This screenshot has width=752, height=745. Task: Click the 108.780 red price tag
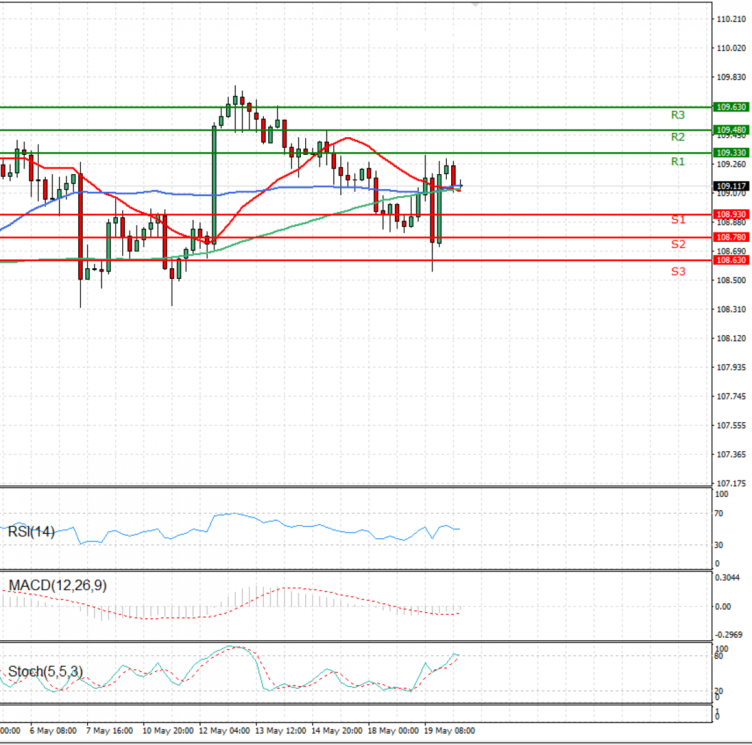coord(731,237)
